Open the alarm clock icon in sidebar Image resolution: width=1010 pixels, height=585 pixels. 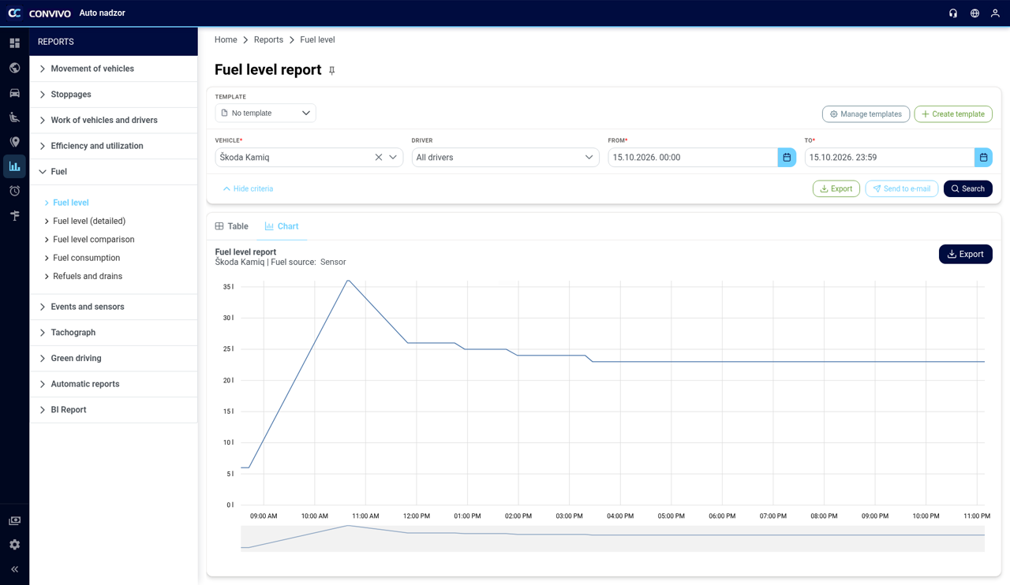coord(14,191)
